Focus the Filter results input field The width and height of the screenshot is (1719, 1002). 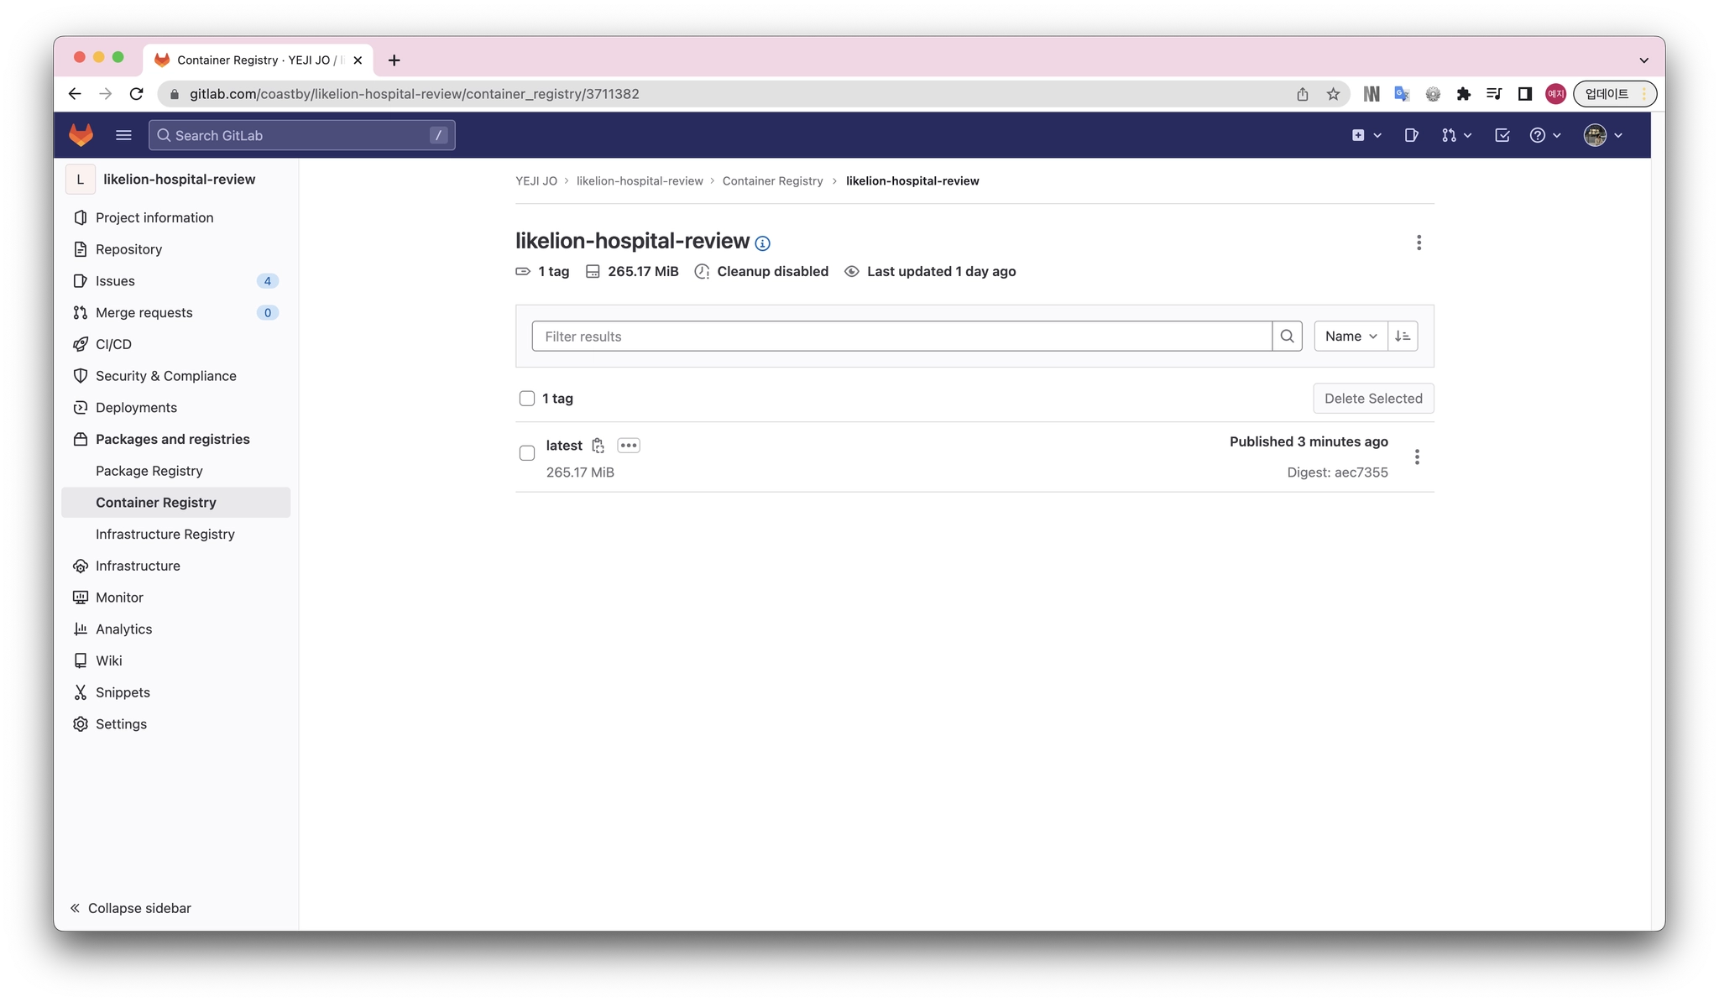click(901, 337)
